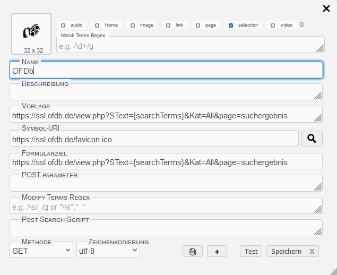Click the magnifier button beside Symbol-URI
The height and width of the screenshot is (275, 337).
coord(312,139)
